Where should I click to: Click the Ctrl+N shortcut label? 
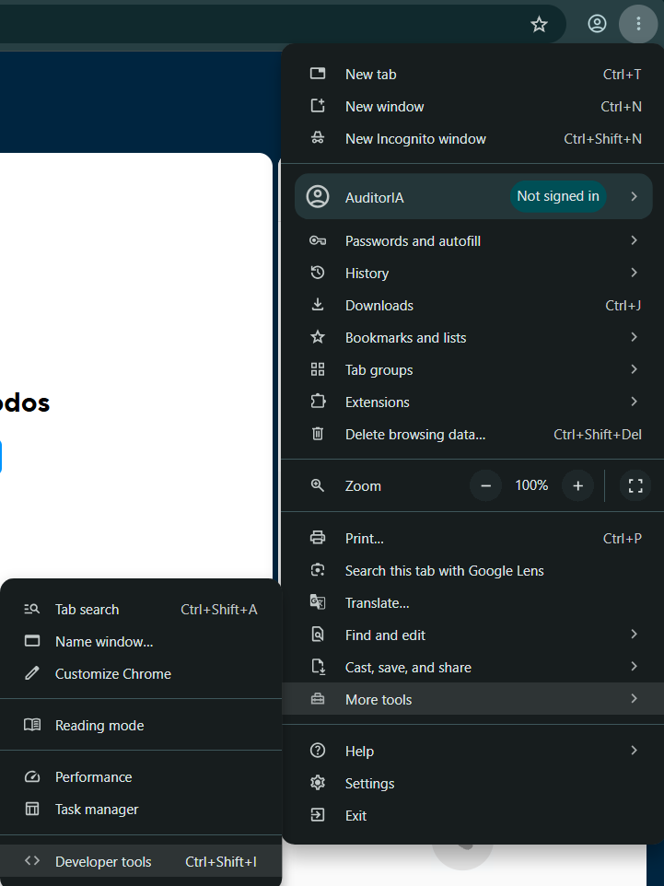(621, 107)
